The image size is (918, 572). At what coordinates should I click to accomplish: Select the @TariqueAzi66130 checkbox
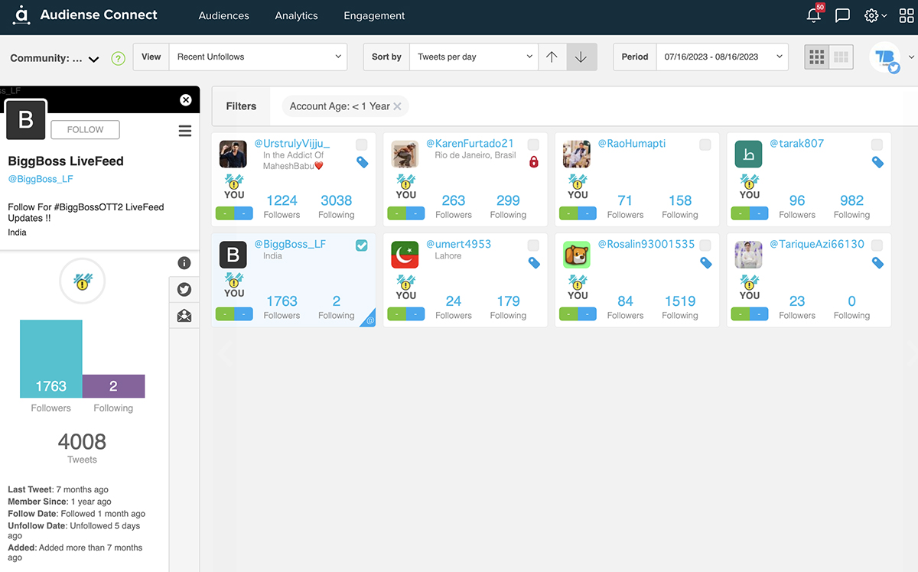(x=877, y=245)
